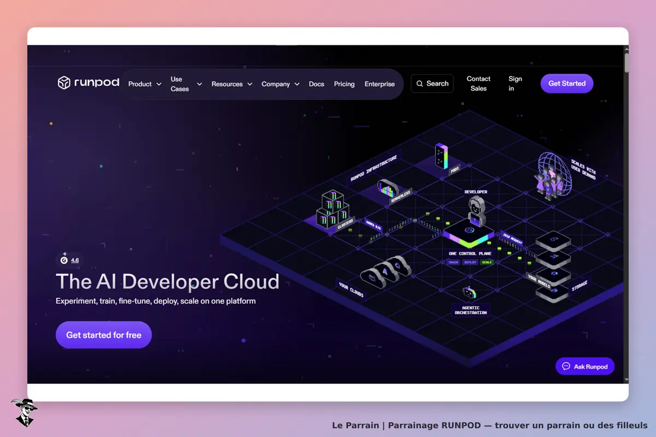Expand the Resources chevron arrow
656x437 pixels.
tap(250, 84)
